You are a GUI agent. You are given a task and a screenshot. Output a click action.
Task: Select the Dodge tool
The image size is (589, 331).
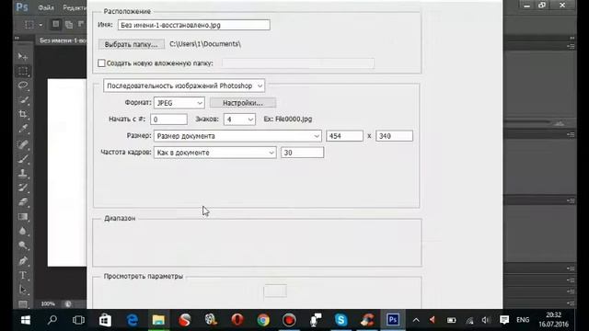tap(23, 245)
